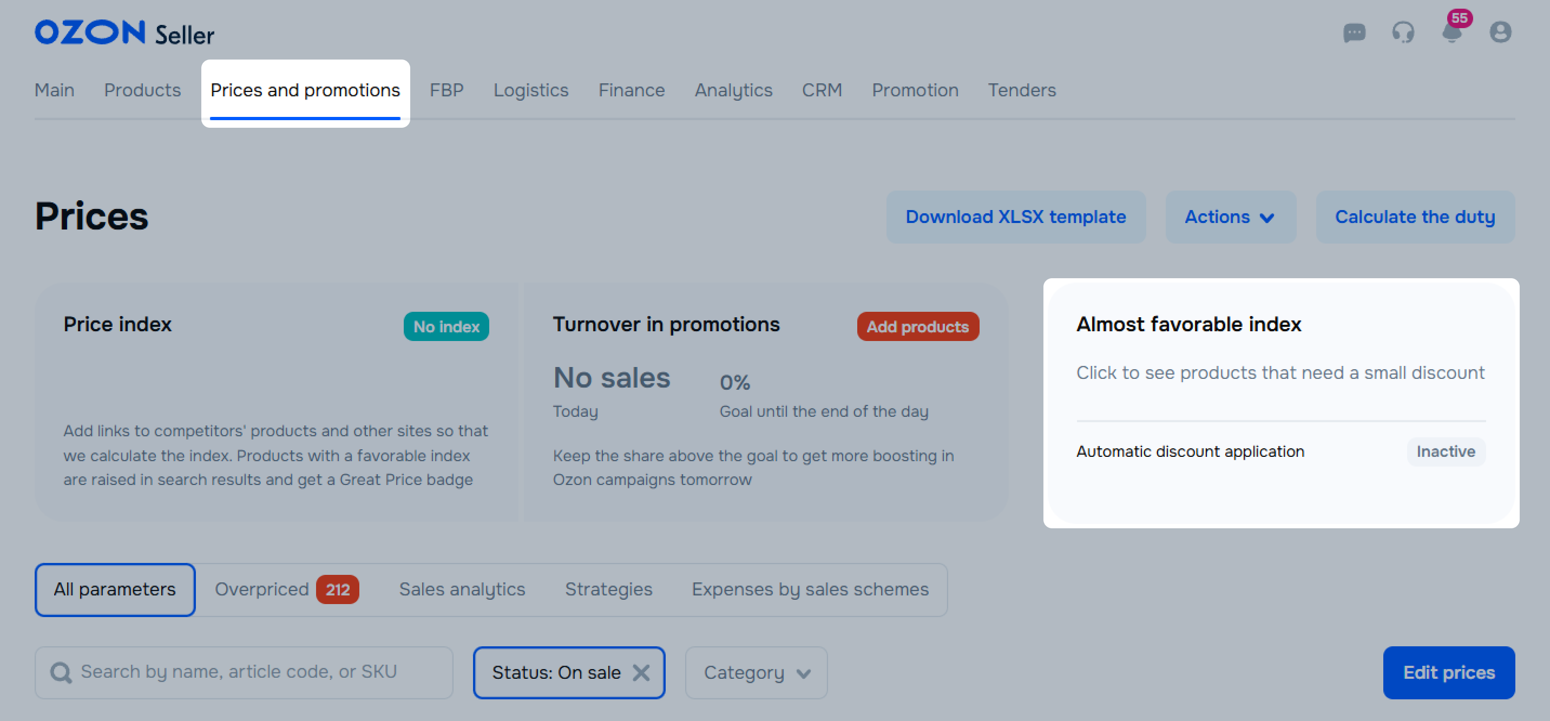Click the Add products badge
This screenshot has width=1550, height=721.
[x=917, y=326]
